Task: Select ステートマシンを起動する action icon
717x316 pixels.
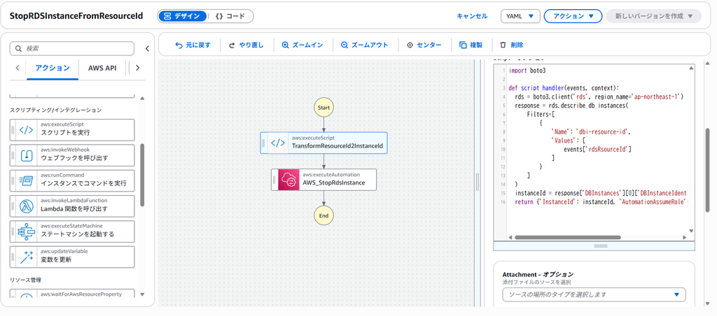Action: click(26, 231)
